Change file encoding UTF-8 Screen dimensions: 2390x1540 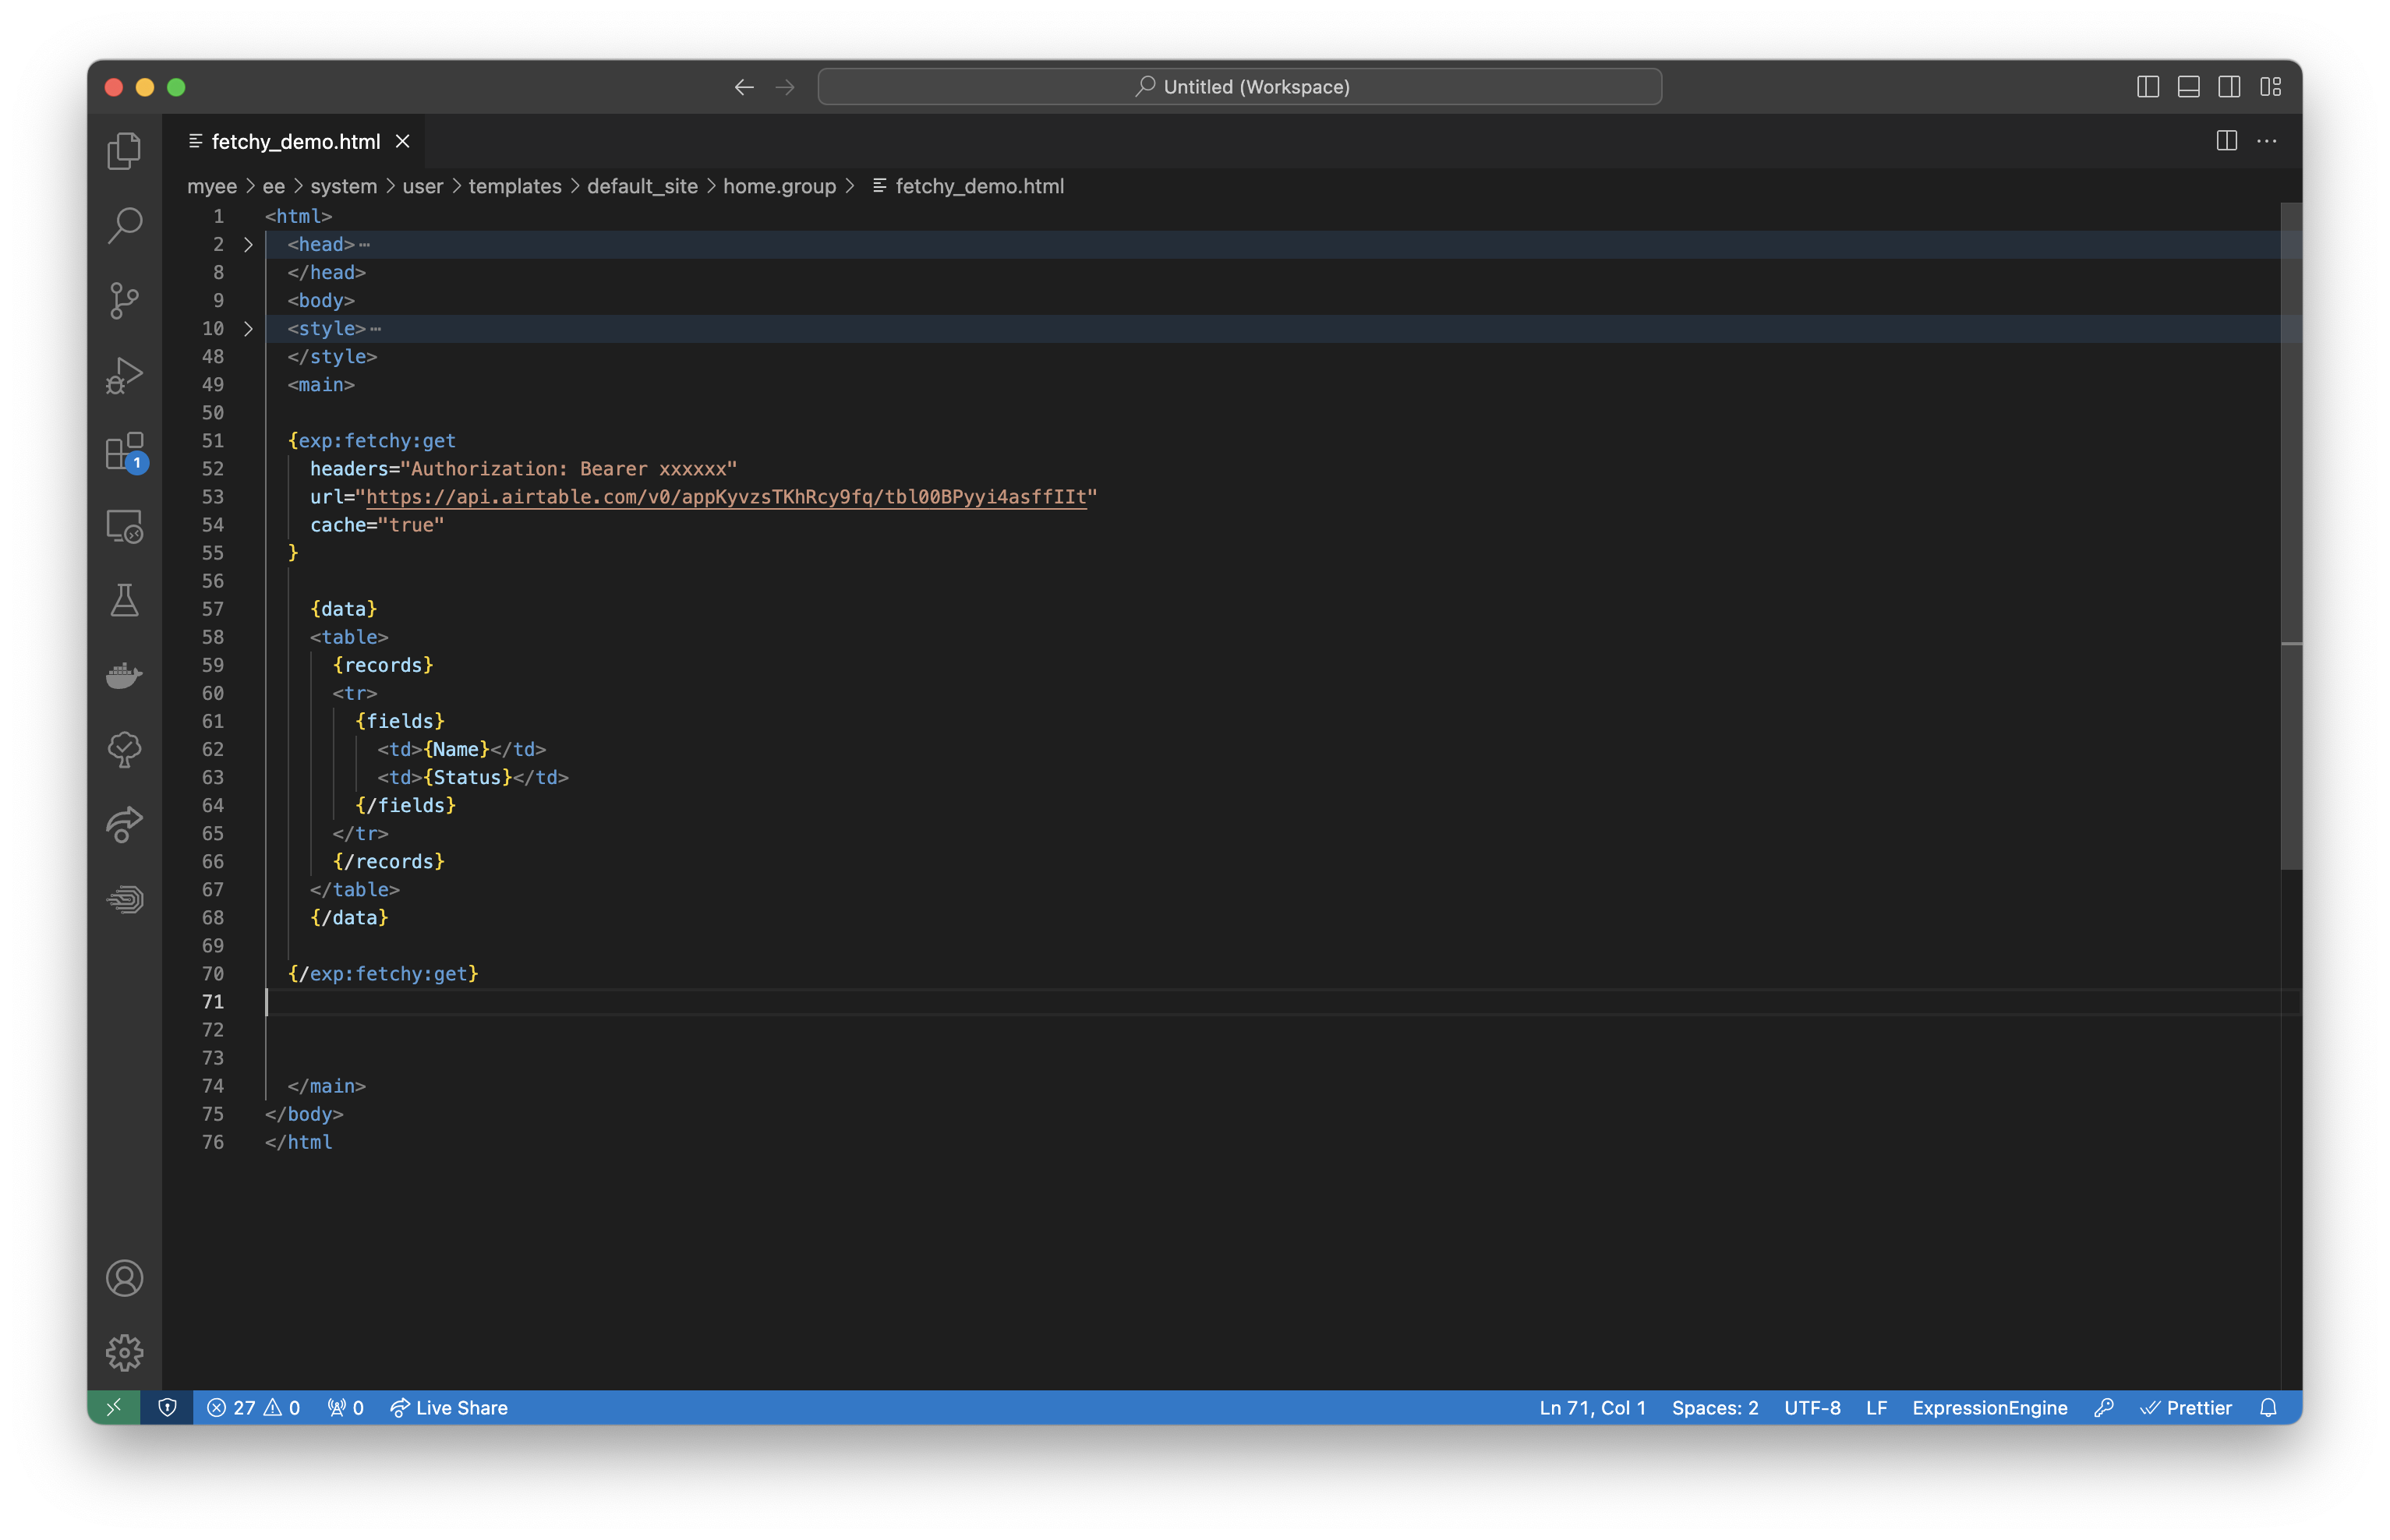click(1812, 1408)
